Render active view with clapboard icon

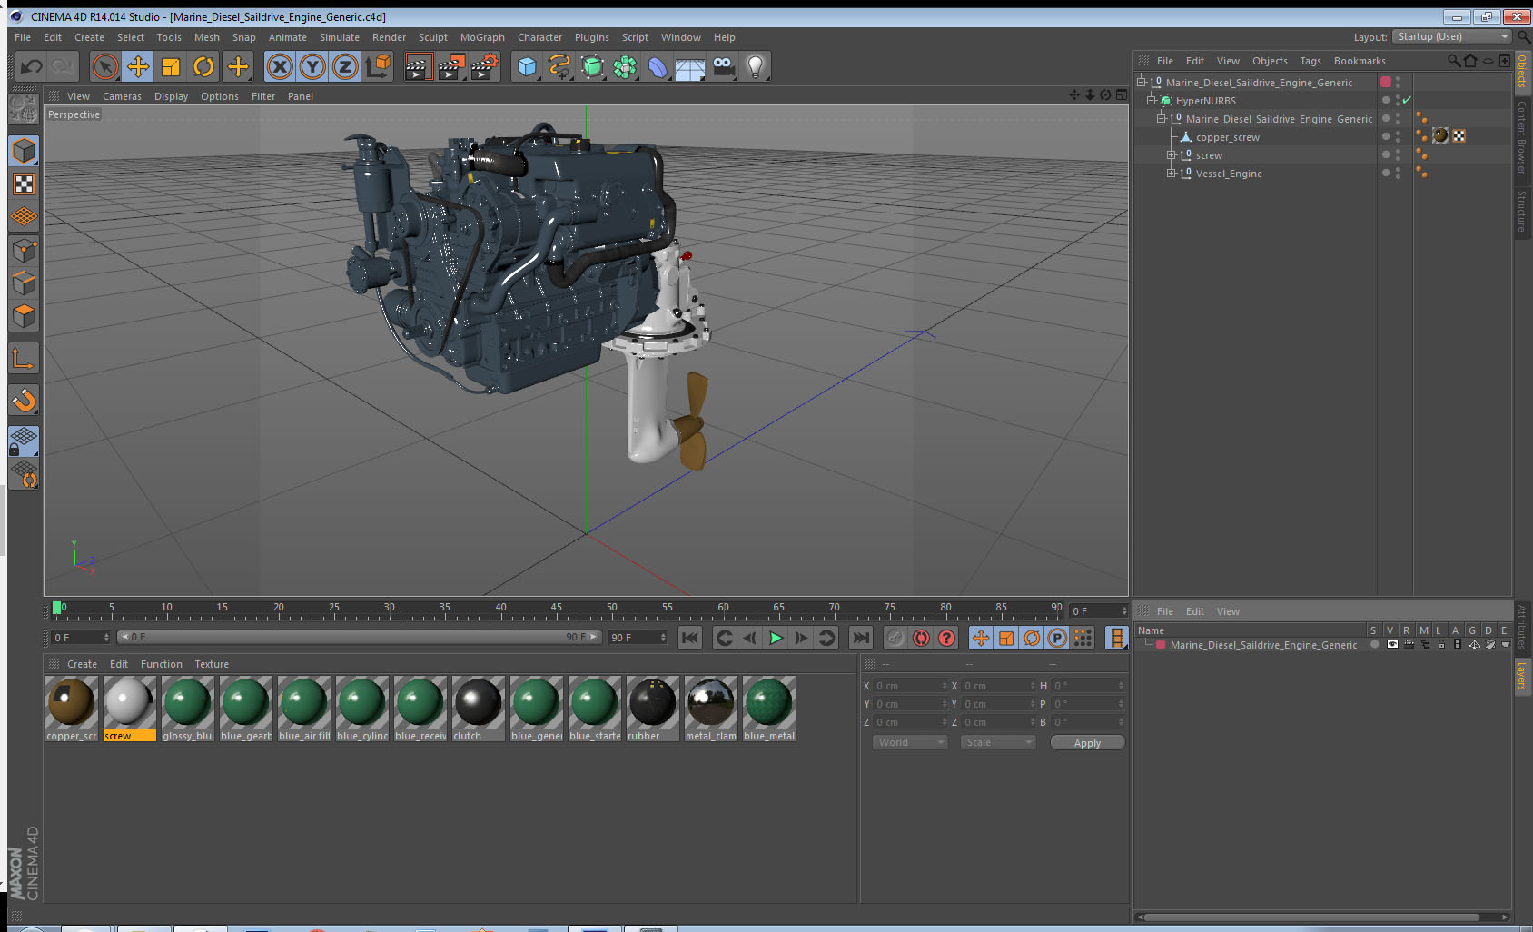point(418,66)
